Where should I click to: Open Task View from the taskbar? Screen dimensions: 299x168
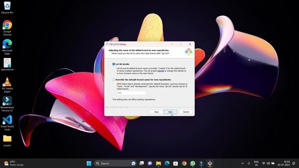[x=142, y=163]
